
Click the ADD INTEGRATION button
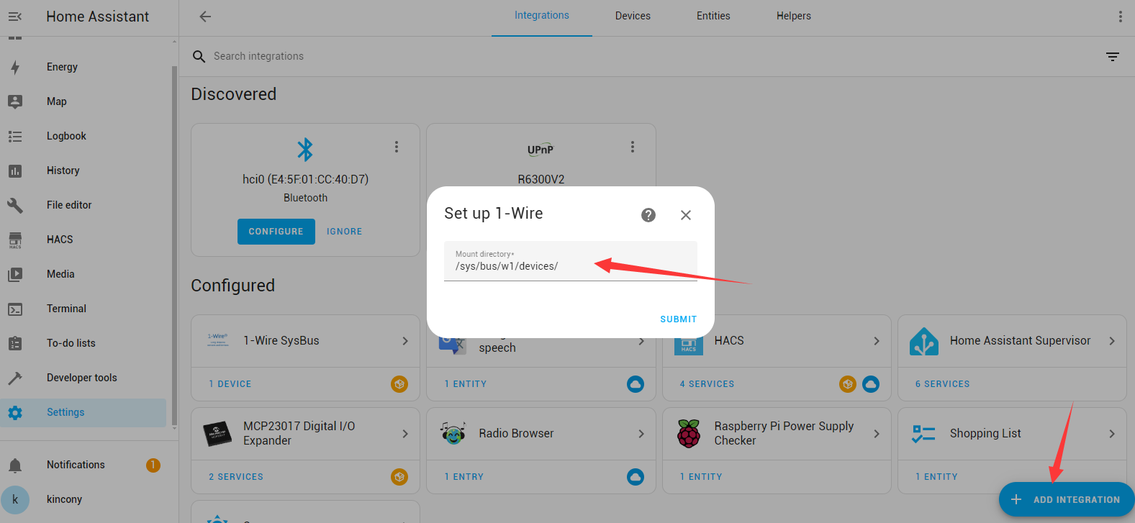(x=1066, y=499)
